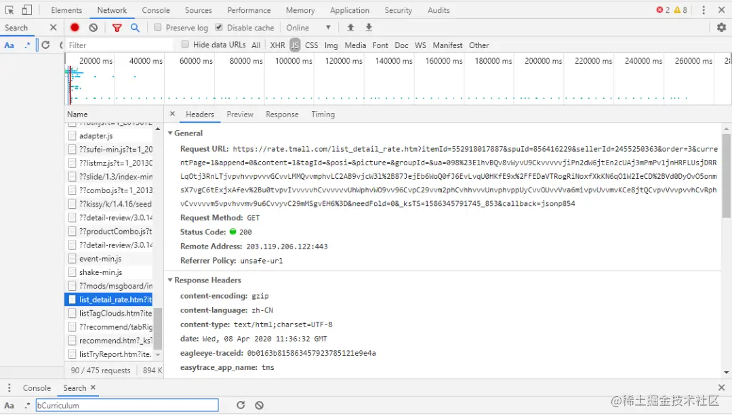The width and height of the screenshot is (732, 420).
Task: Filter requests by Manifest type
Action: coord(447,45)
